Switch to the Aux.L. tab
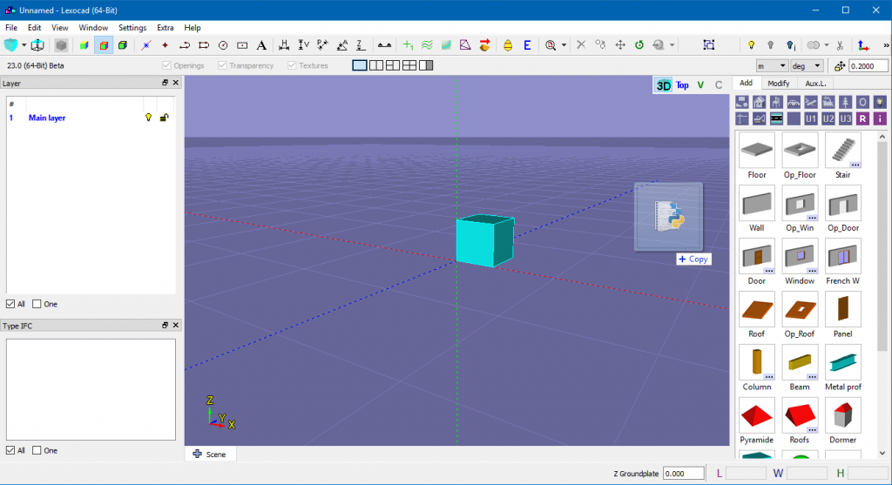This screenshot has width=892, height=485. (x=815, y=83)
